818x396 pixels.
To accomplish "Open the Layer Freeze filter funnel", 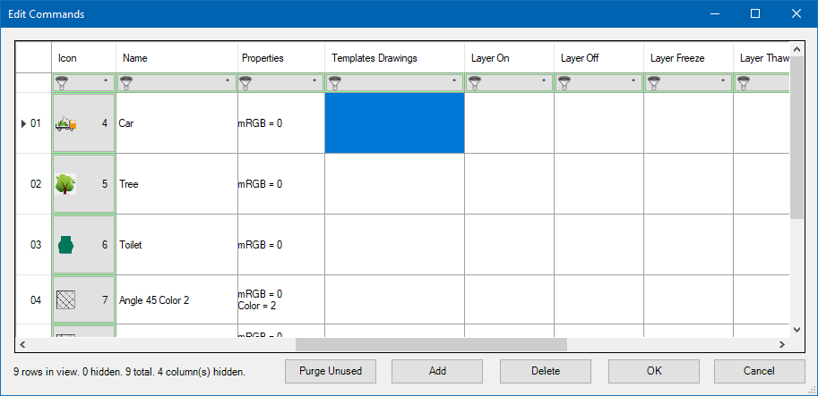I will point(653,83).
